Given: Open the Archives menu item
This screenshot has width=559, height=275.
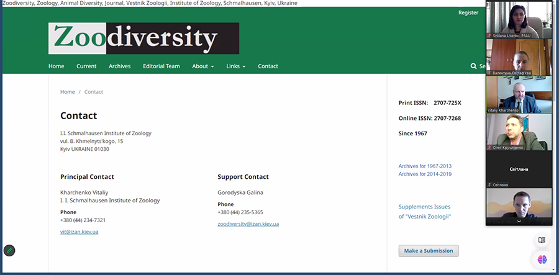Looking at the screenshot, I should coord(119,66).
